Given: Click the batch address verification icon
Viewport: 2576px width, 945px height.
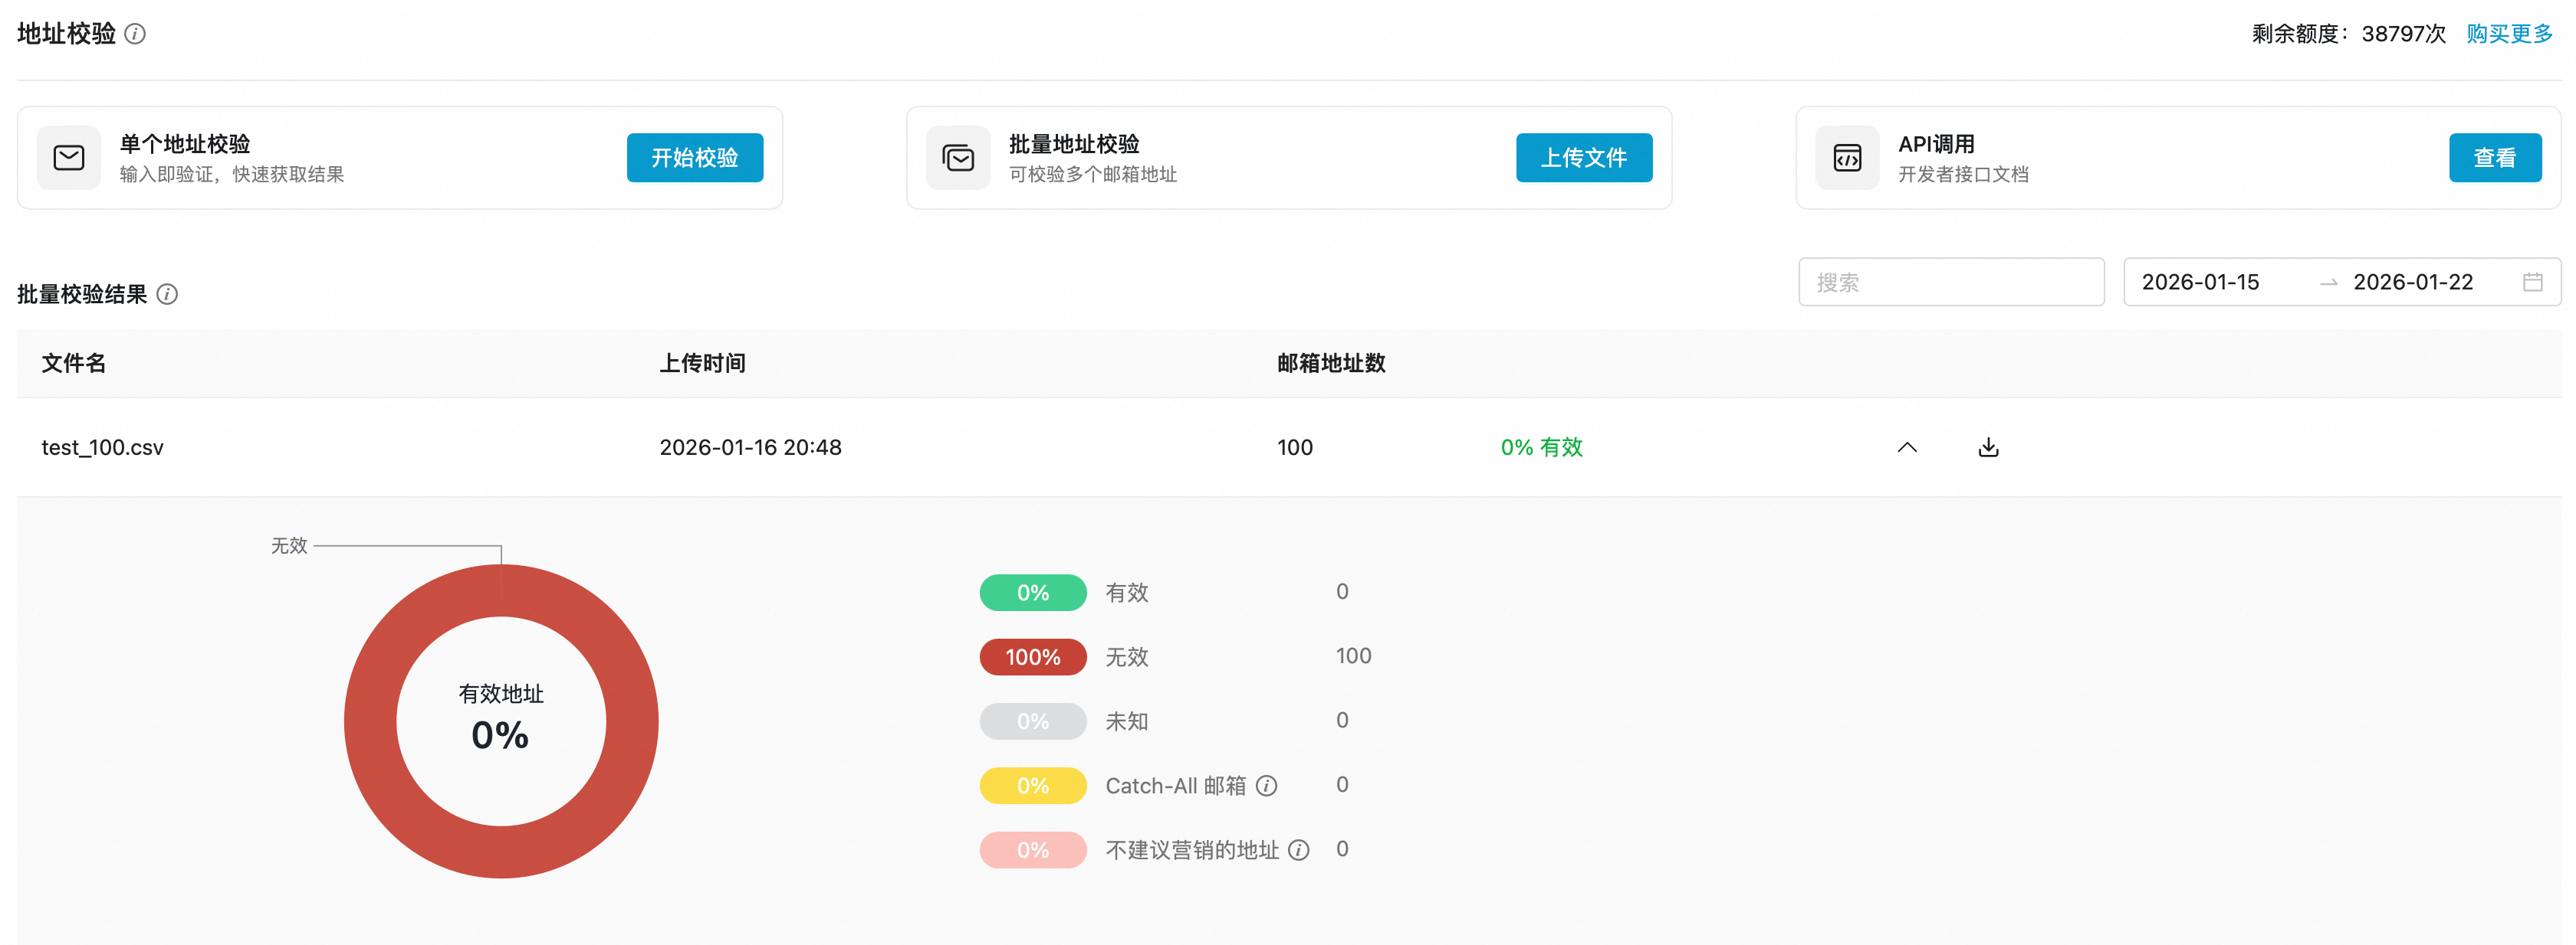Looking at the screenshot, I should pos(958,158).
